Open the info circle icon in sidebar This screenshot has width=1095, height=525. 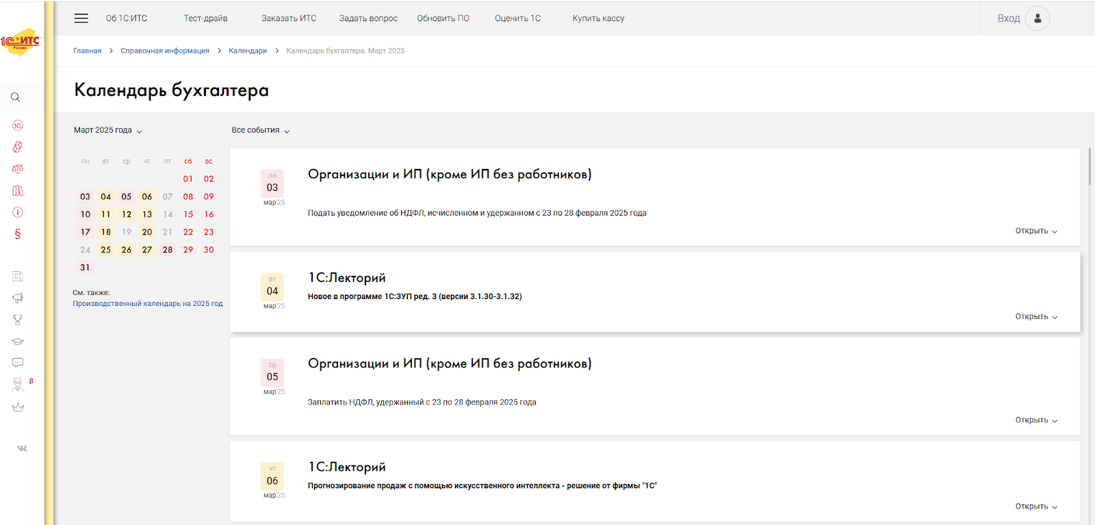pyautogui.click(x=18, y=212)
